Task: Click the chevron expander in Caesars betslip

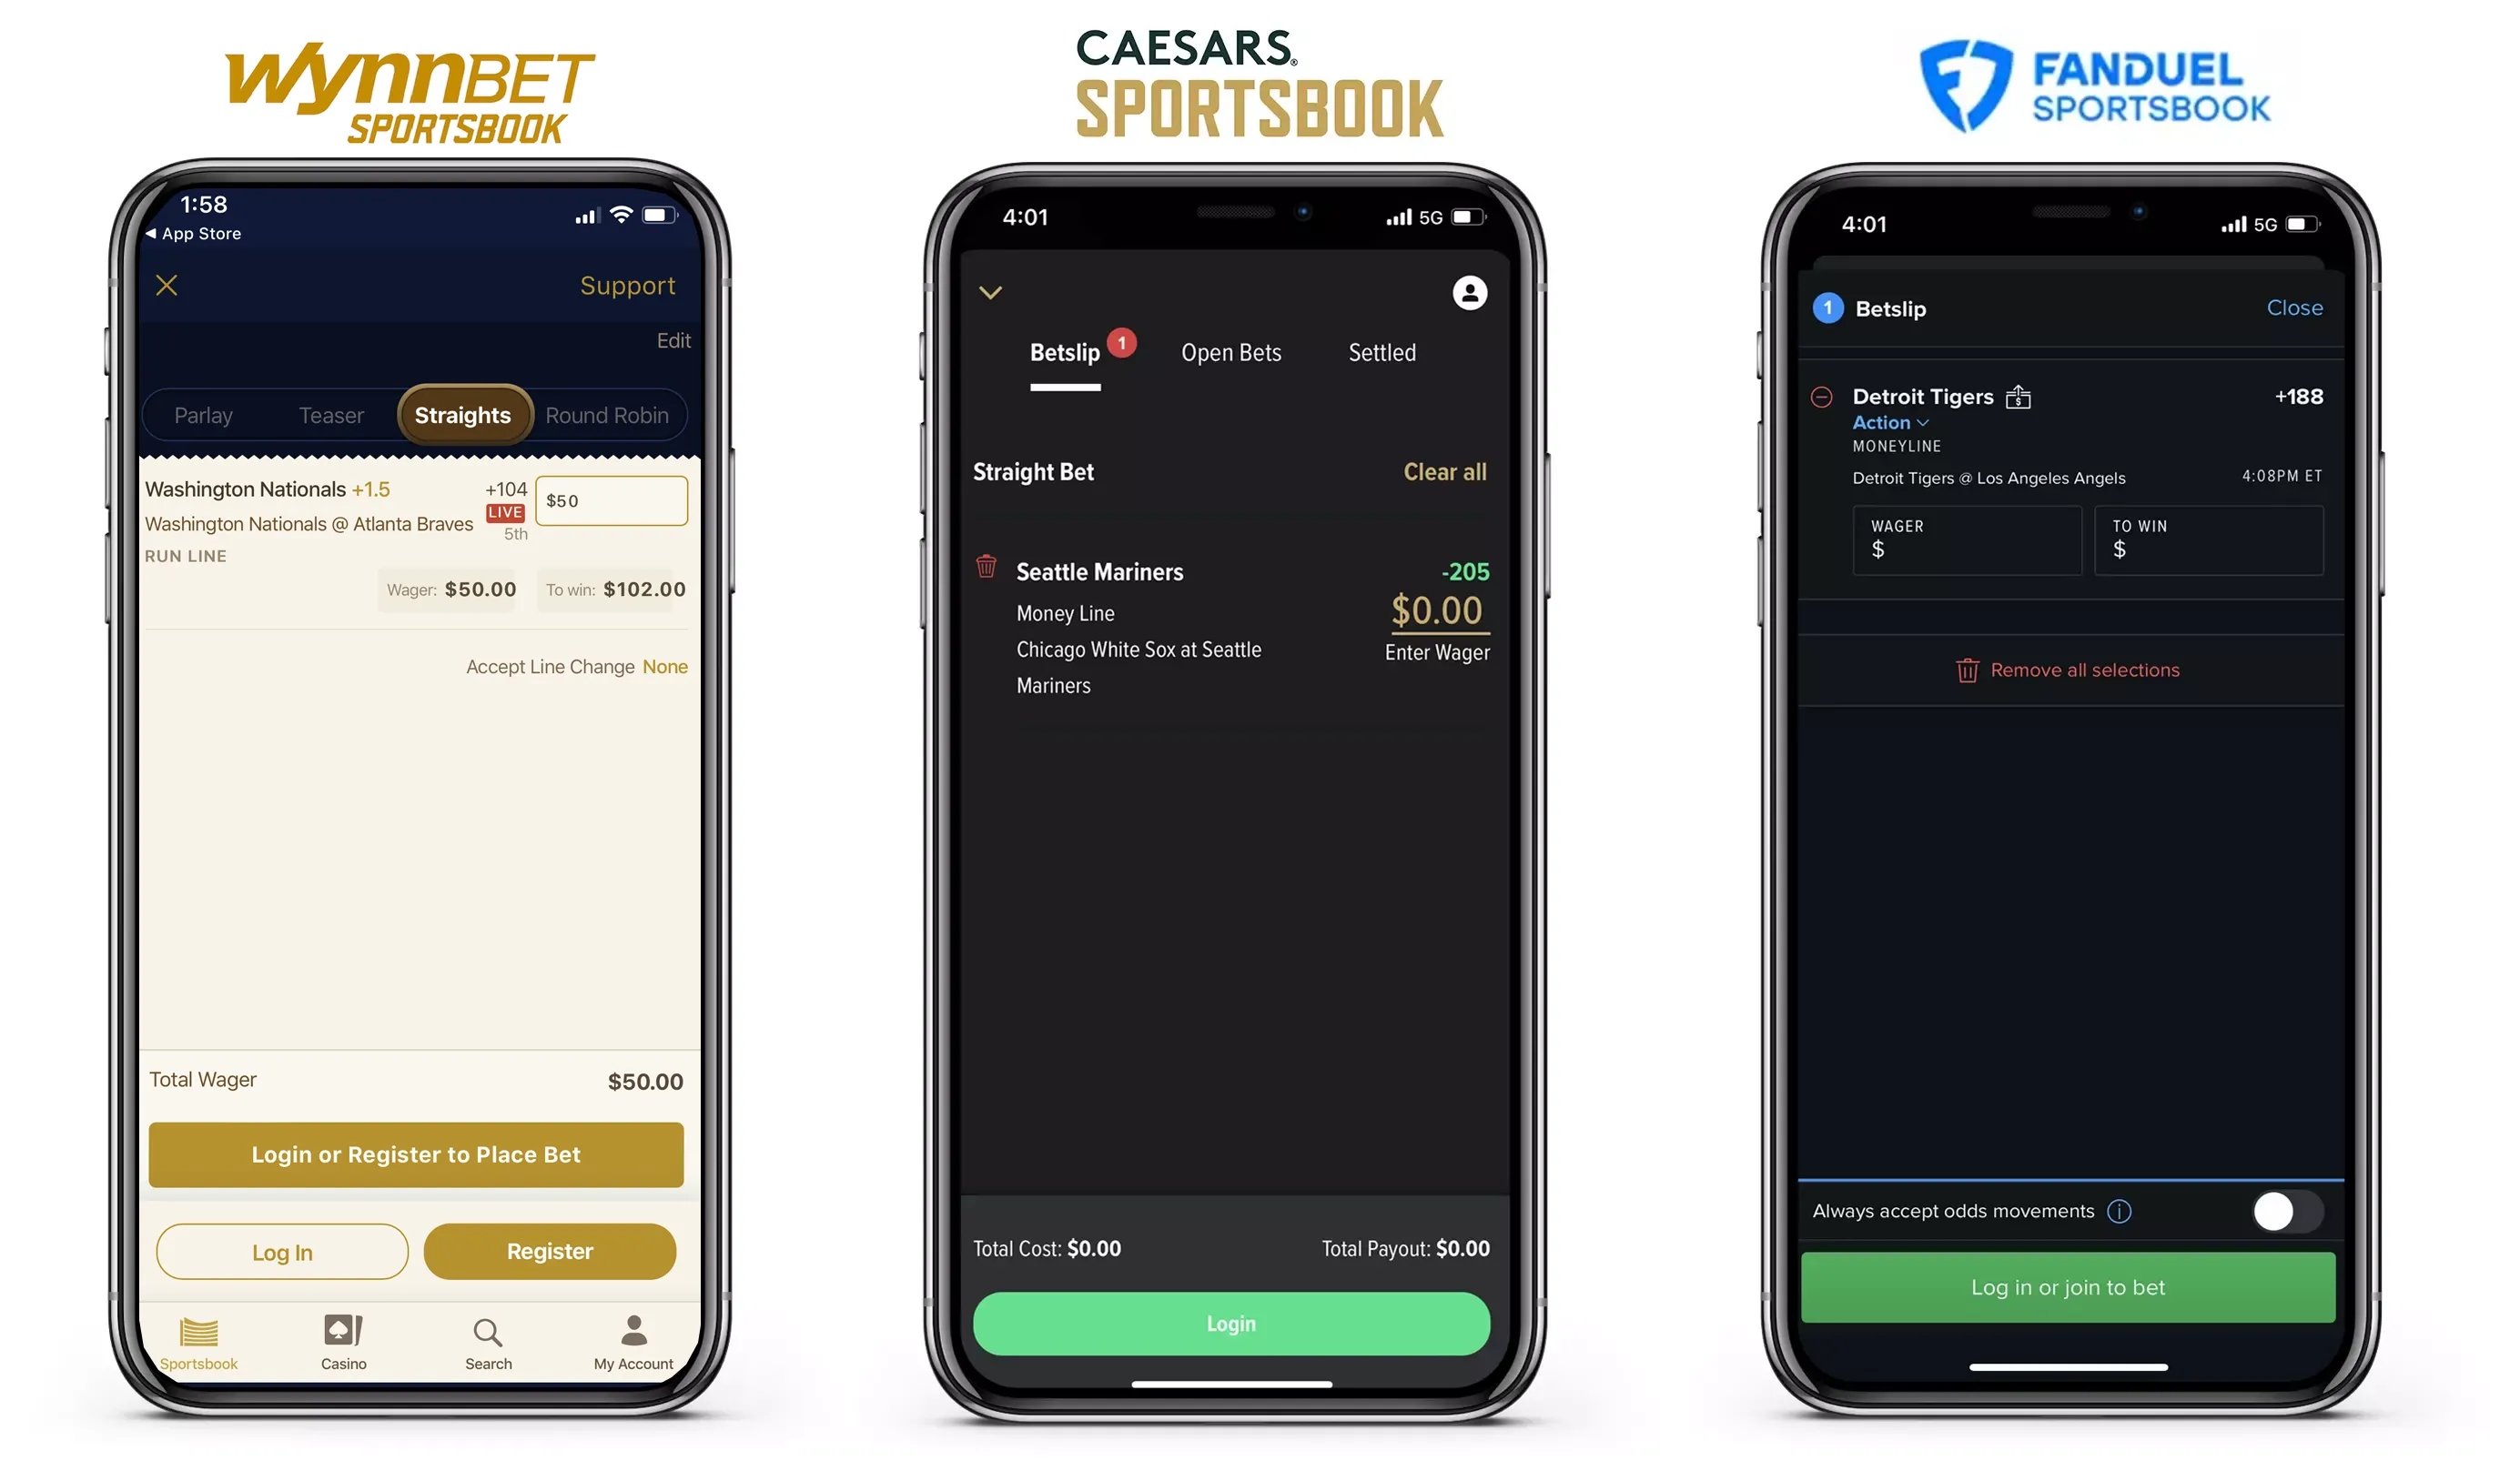Action: pyautogui.click(x=989, y=291)
